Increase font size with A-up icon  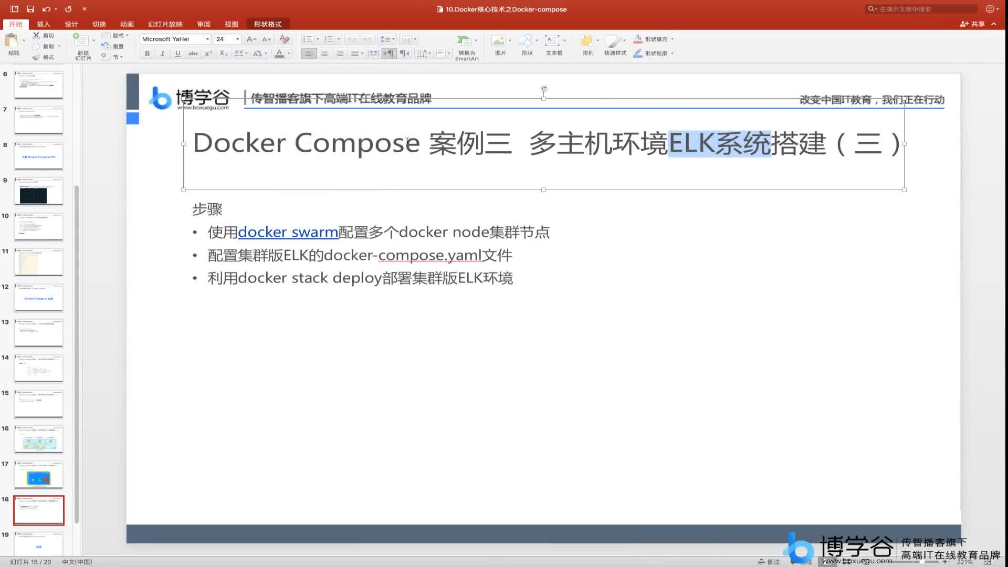251,39
